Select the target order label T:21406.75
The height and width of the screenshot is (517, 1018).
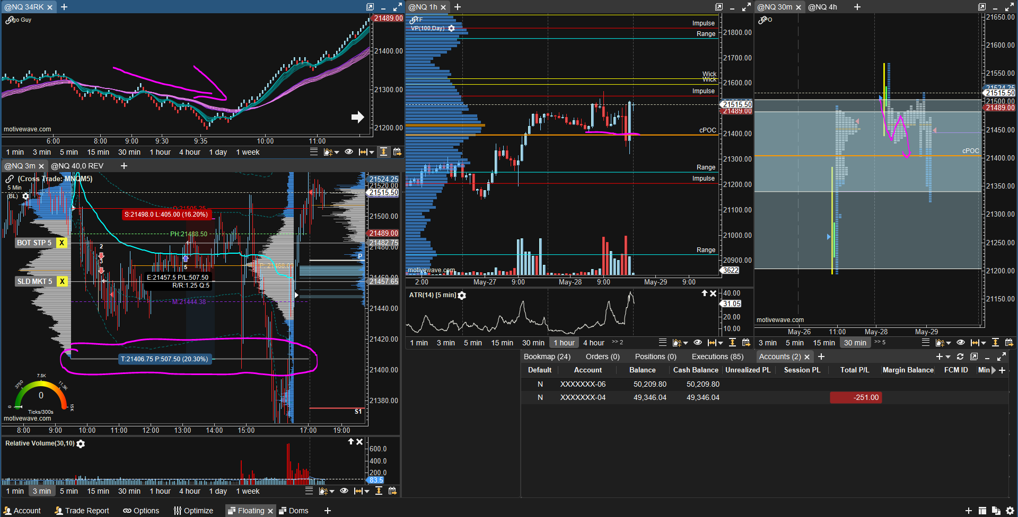coord(165,359)
